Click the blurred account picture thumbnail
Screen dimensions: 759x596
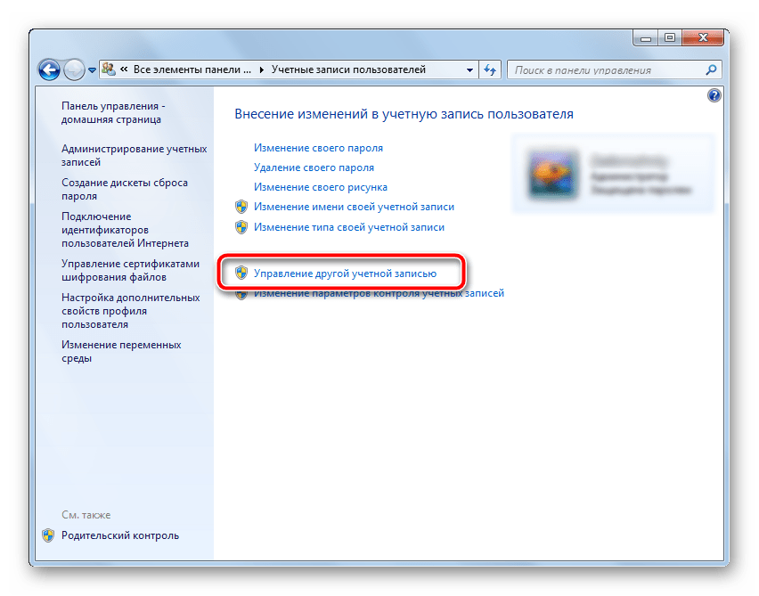click(x=553, y=175)
